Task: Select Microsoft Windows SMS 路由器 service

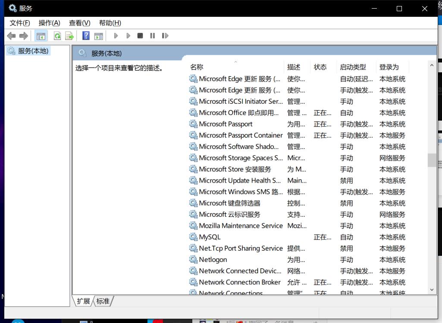Action: pos(298,192)
